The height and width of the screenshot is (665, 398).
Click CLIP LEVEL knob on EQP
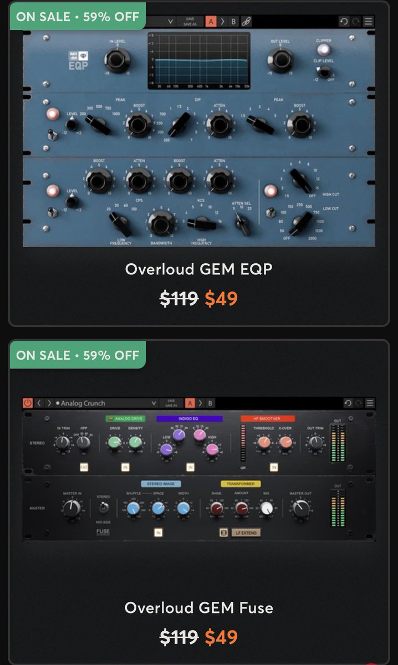[x=323, y=71]
